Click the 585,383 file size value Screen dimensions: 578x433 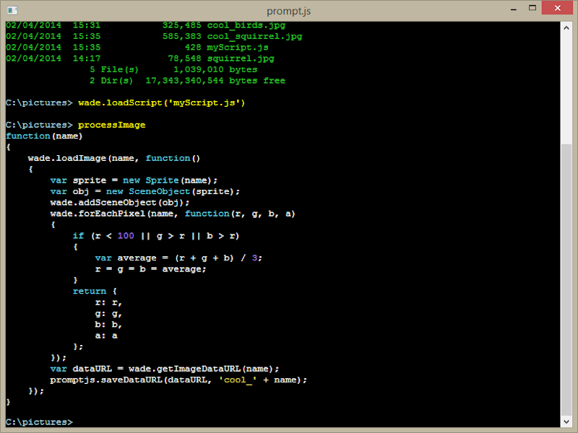pyautogui.click(x=182, y=37)
